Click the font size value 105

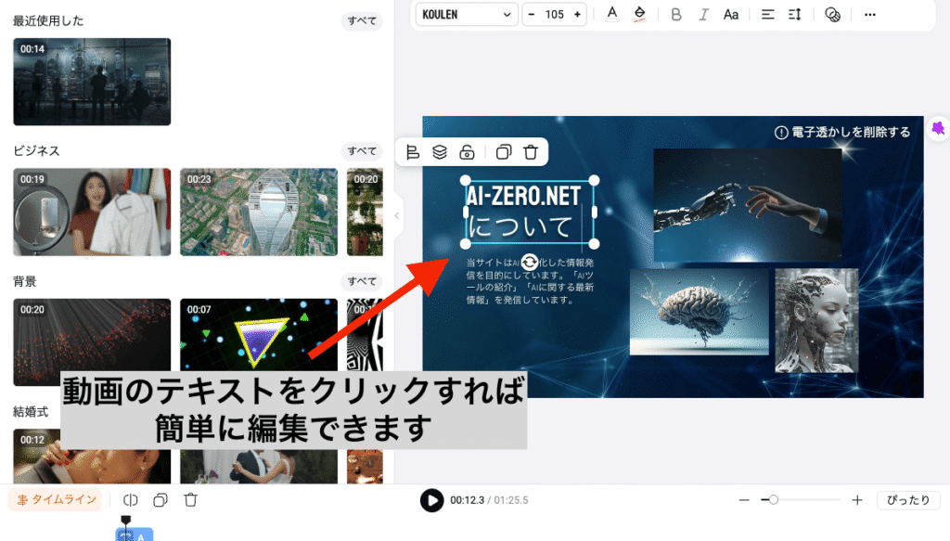tap(555, 15)
